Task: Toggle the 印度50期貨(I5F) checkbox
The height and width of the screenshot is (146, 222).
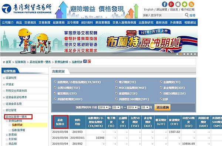Action: click(x=161, y=93)
